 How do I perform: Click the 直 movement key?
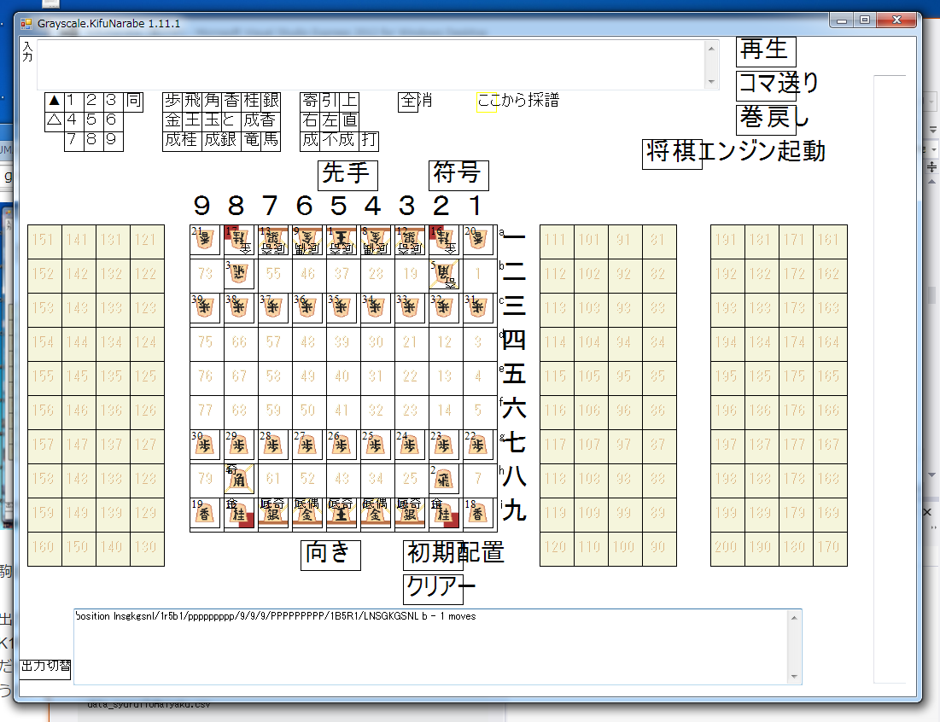(x=349, y=121)
